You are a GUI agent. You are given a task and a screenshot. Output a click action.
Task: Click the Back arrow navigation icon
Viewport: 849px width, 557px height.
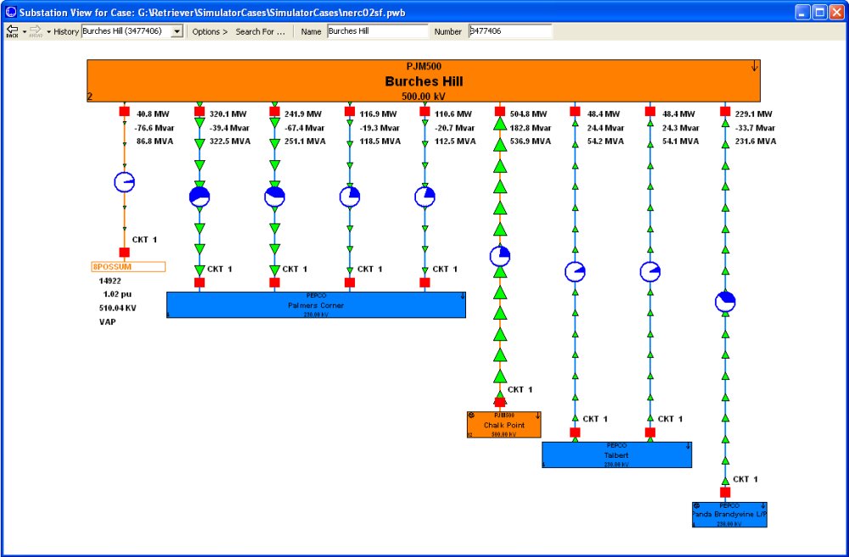pos(12,31)
